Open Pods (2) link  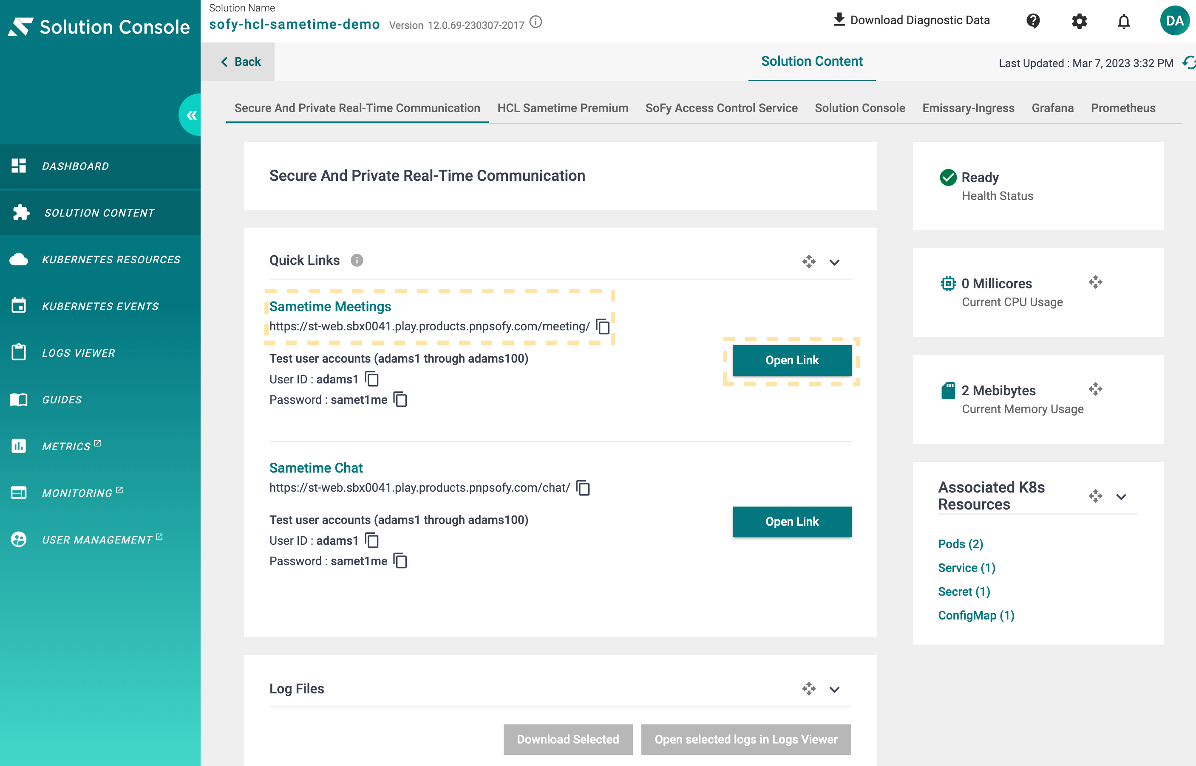tap(961, 544)
